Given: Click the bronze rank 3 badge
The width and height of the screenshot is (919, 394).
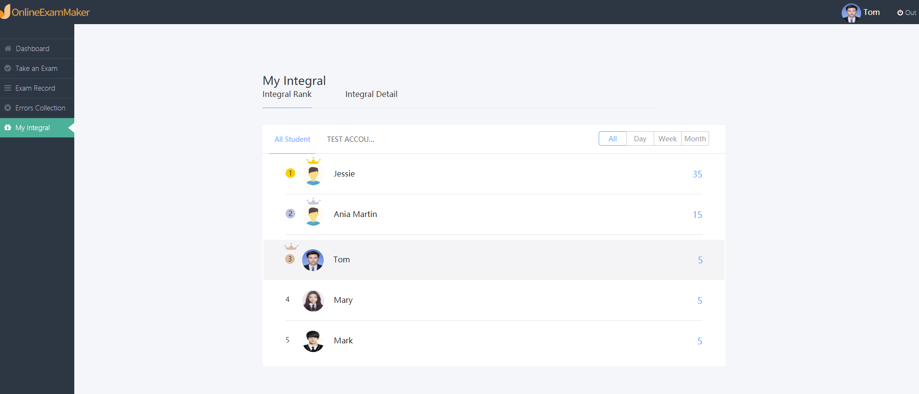Looking at the screenshot, I should (x=290, y=259).
